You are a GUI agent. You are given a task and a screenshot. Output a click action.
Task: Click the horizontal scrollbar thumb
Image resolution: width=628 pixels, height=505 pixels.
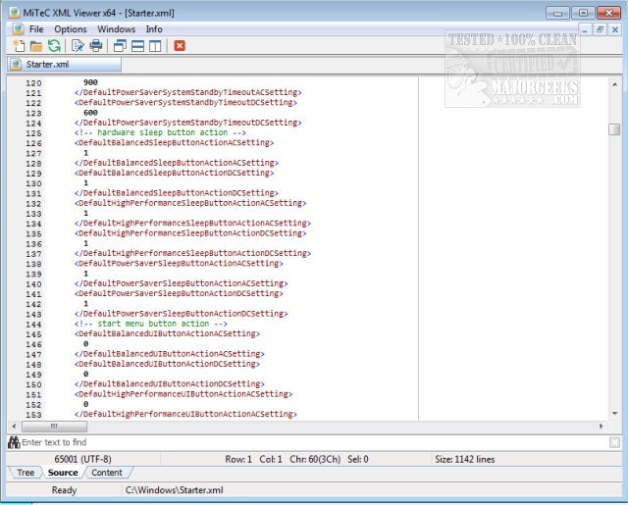pos(55,427)
